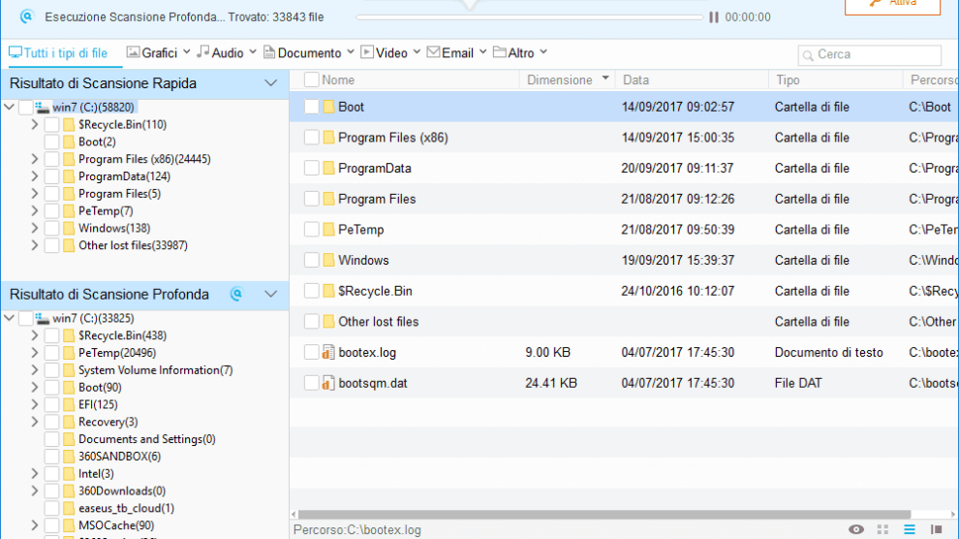
Task: Expand $Recycle.Bin(110) tree node
Action: point(35,125)
